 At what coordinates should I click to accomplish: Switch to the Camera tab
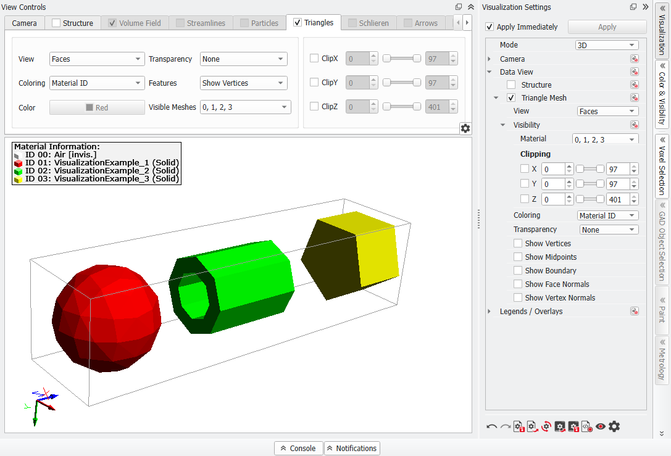(25, 23)
